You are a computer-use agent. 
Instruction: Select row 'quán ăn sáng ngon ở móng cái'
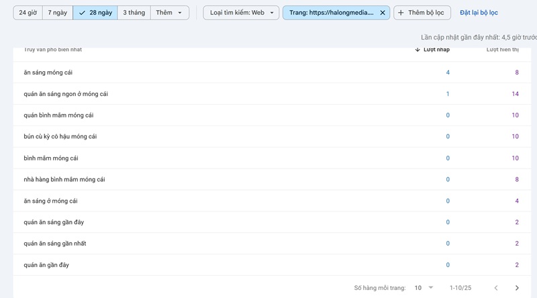[66, 94]
